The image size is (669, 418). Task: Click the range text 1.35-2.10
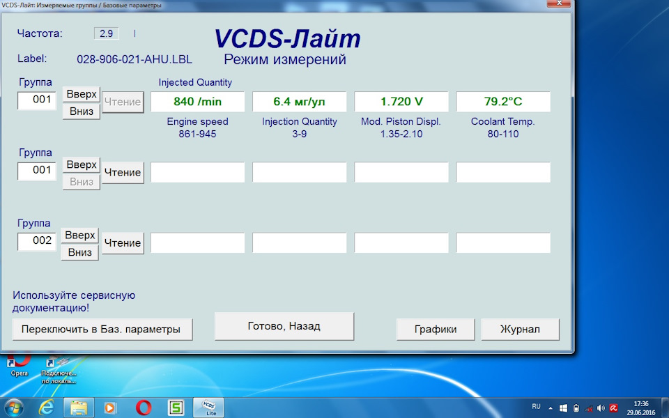tap(401, 134)
